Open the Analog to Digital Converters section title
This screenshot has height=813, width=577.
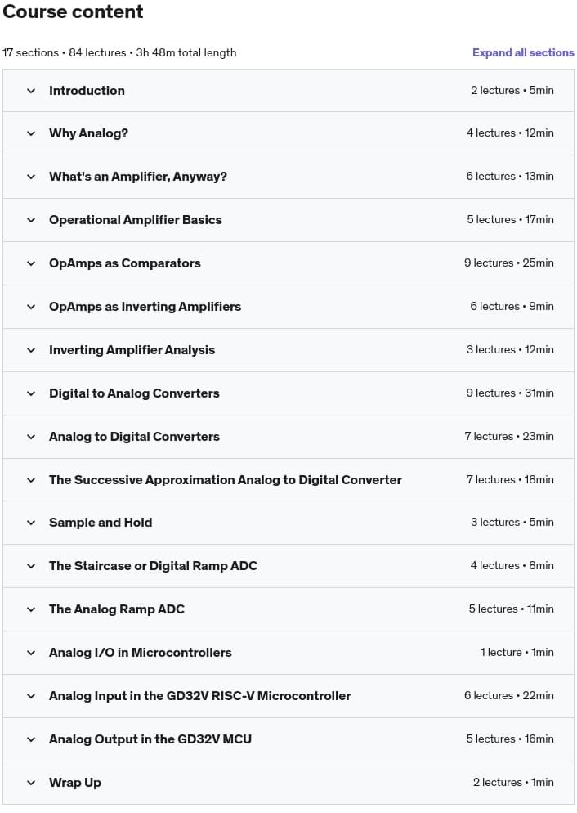click(x=134, y=437)
